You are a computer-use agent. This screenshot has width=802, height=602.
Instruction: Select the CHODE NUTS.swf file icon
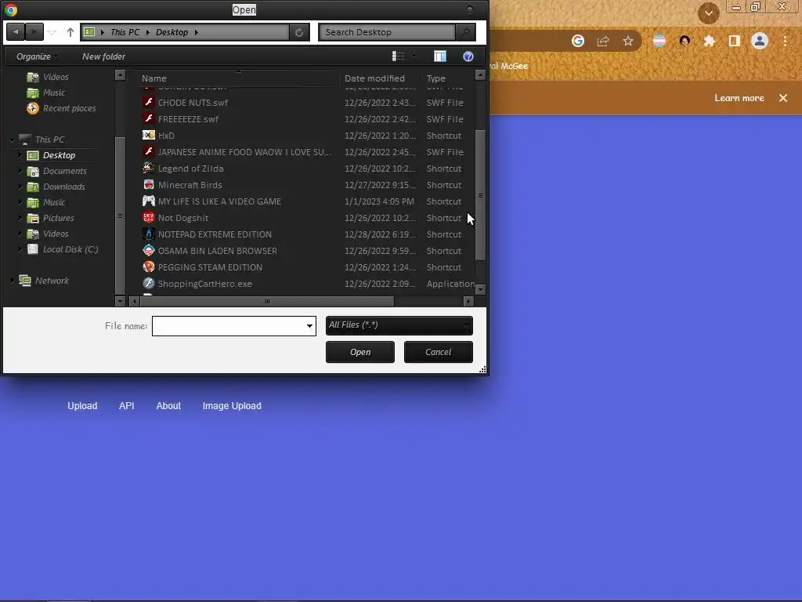148,103
